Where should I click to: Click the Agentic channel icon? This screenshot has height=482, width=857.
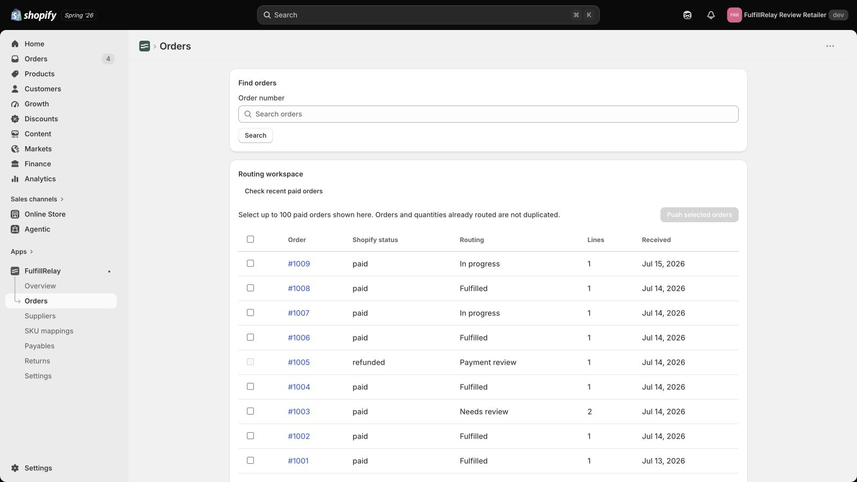coord(15,229)
